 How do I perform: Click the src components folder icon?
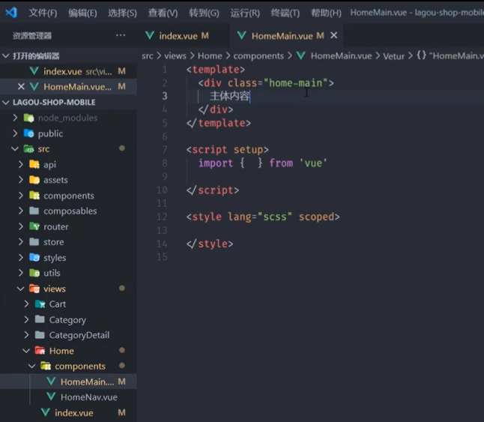point(34,196)
